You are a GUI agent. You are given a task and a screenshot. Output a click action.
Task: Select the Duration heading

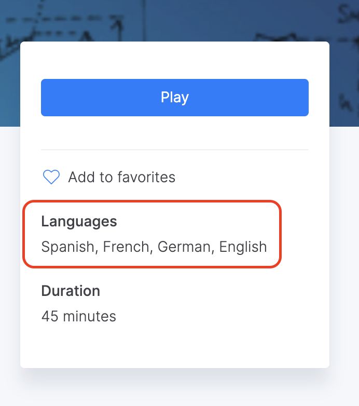[71, 291]
